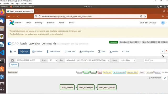Viewport: 168px width, 94px height.
Task: Click the Airflow logo
Action: pos(15,23)
